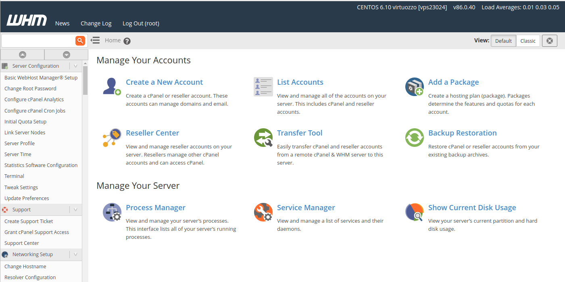Click the Backup Restoration green circle icon
The image size is (565, 282).
tap(414, 138)
